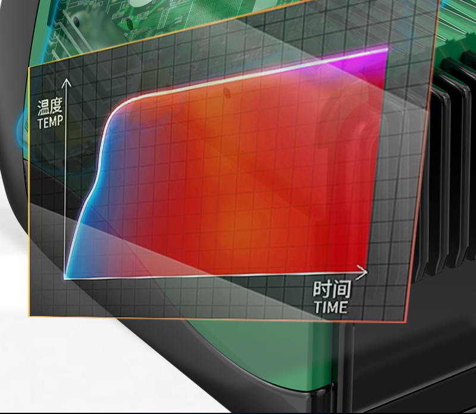Click the small dark dot near curve top
The height and width of the screenshot is (414, 476).
coord(226,91)
